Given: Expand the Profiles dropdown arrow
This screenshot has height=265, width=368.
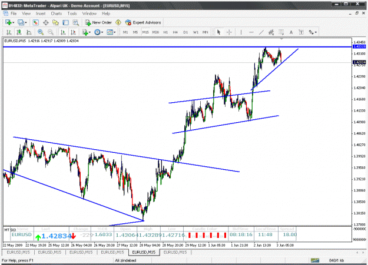Looking at the screenshot, I should click(x=26, y=23).
